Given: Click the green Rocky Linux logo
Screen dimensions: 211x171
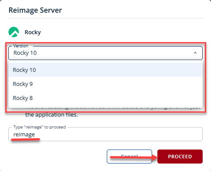Looking at the screenshot, I should pyautogui.click(x=14, y=32).
